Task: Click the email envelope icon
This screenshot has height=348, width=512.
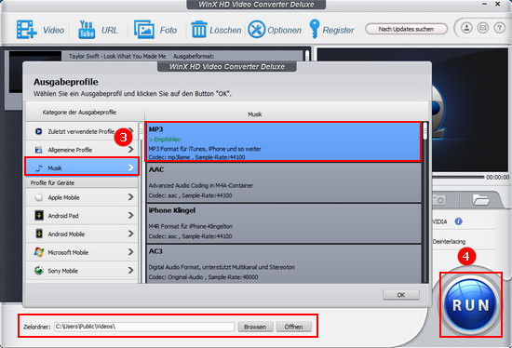Action: click(x=483, y=28)
